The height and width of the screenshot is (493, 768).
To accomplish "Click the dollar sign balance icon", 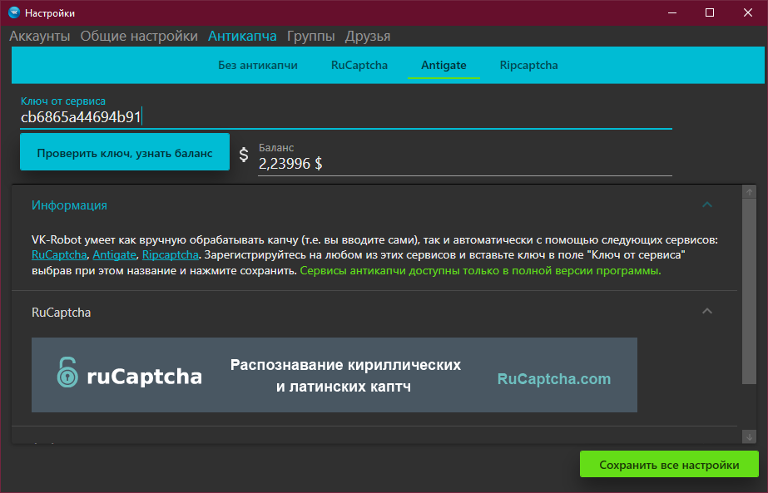I will (x=244, y=155).
